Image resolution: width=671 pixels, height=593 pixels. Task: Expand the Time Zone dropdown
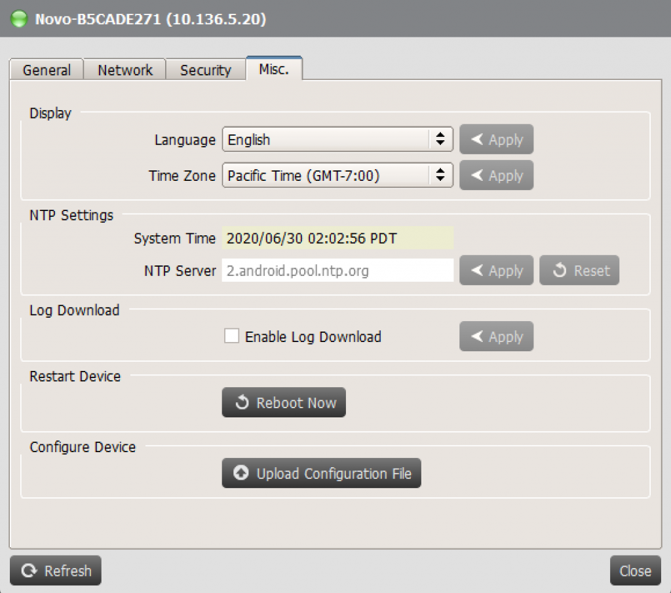tap(337, 175)
